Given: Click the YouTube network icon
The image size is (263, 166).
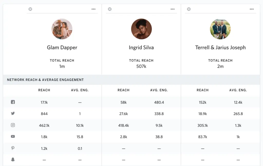Looking at the screenshot, I should [13, 137].
